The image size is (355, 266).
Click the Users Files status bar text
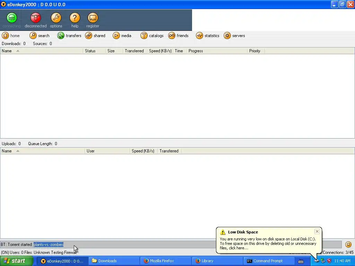pos(39,252)
